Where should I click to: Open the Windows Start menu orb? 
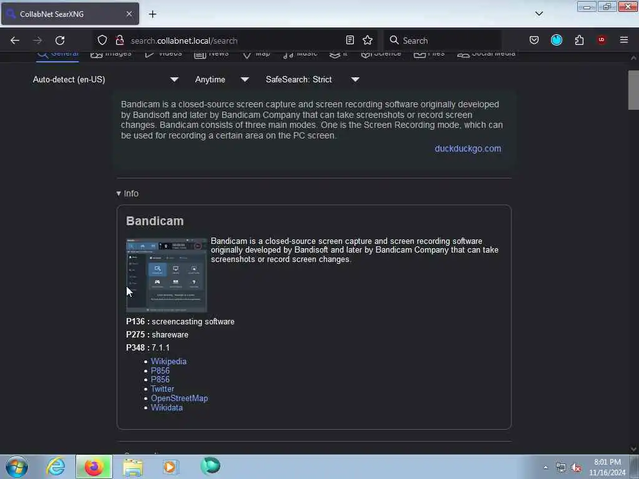pyautogui.click(x=17, y=467)
